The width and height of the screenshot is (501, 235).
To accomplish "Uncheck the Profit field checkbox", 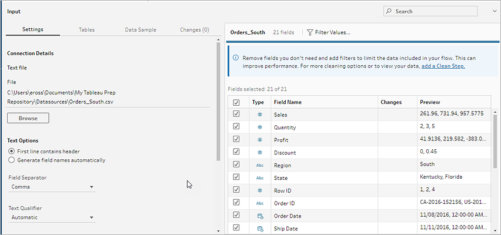I will pyautogui.click(x=236, y=139).
